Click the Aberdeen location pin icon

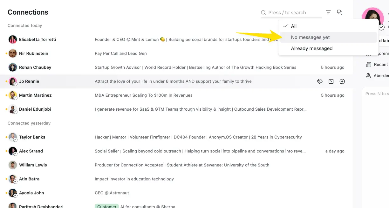point(368,76)
